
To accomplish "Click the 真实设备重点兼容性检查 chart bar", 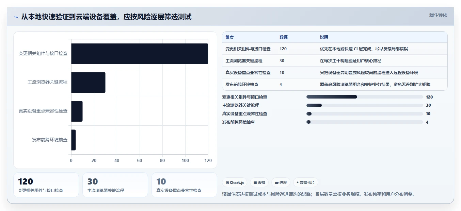I will coord(77,111).
